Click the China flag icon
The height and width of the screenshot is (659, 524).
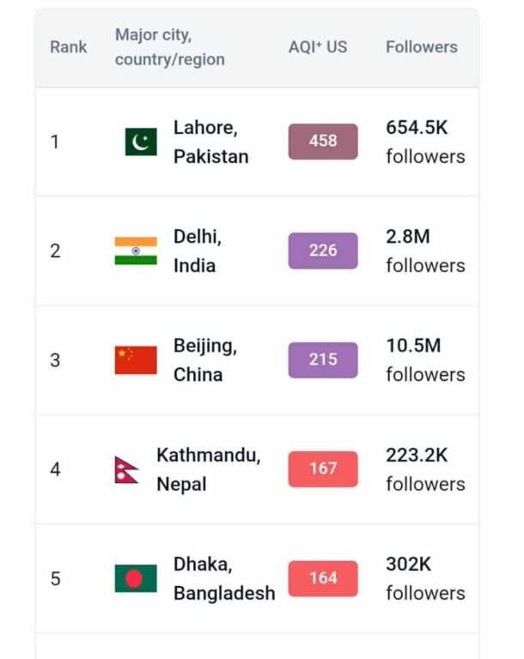pyautogui.click(x=136, y=360)
